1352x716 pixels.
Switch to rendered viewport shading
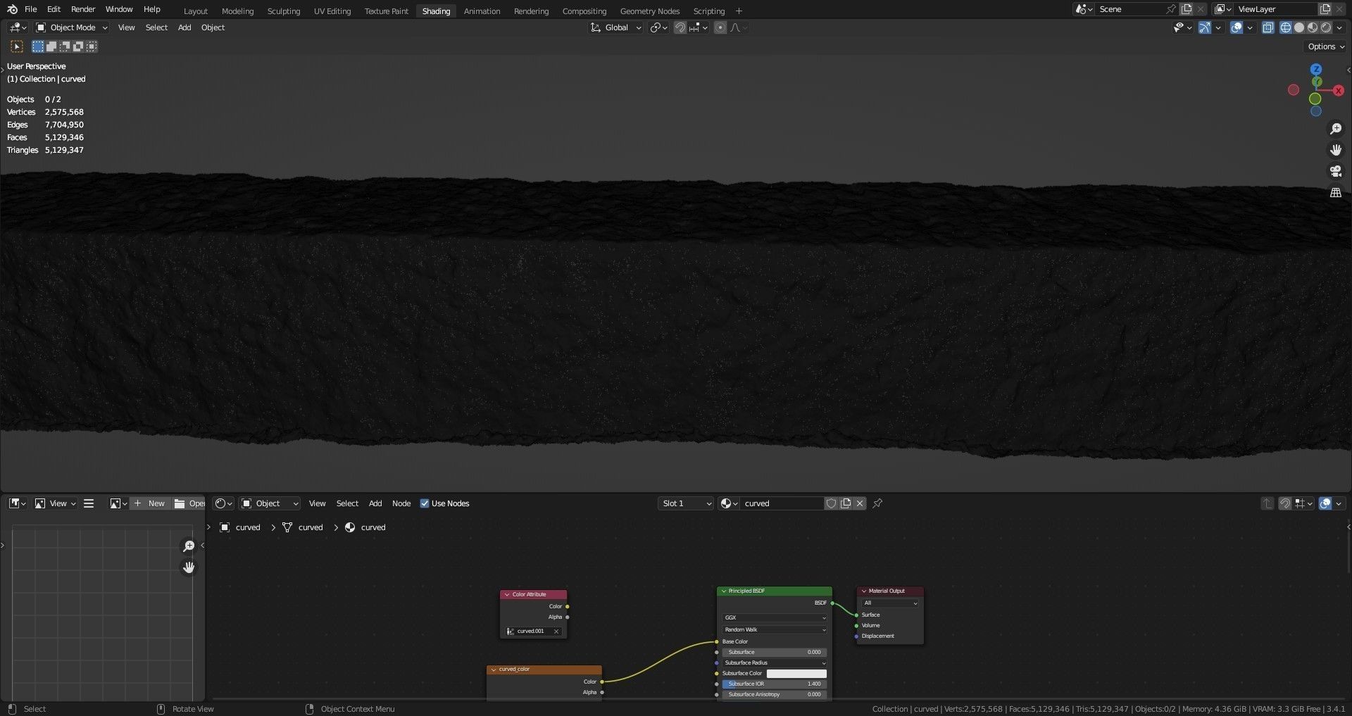1326,27
